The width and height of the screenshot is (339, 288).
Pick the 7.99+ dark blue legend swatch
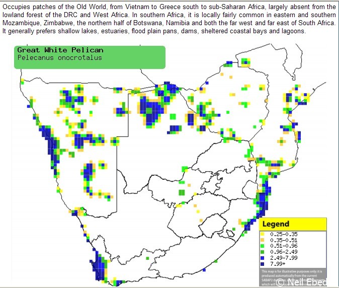[x=263, y=263]
